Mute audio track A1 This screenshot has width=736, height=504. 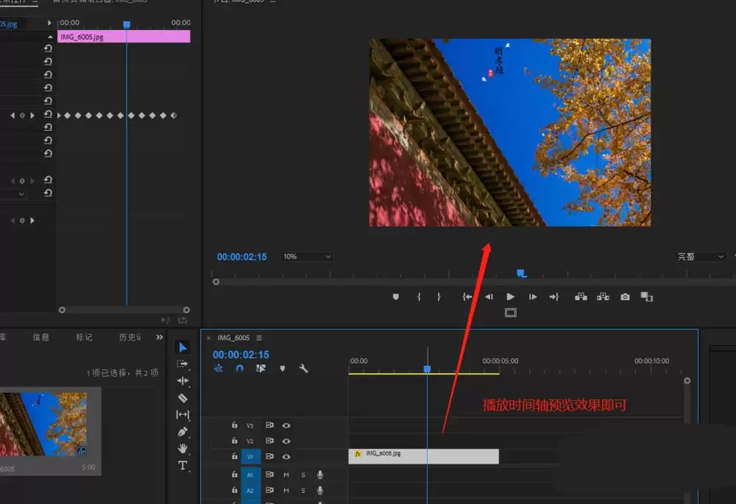pos(286,475)
